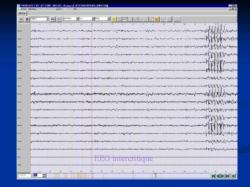Click the grayed save disk icon
The height and width of the screenshot is (187, 250).
163,19
